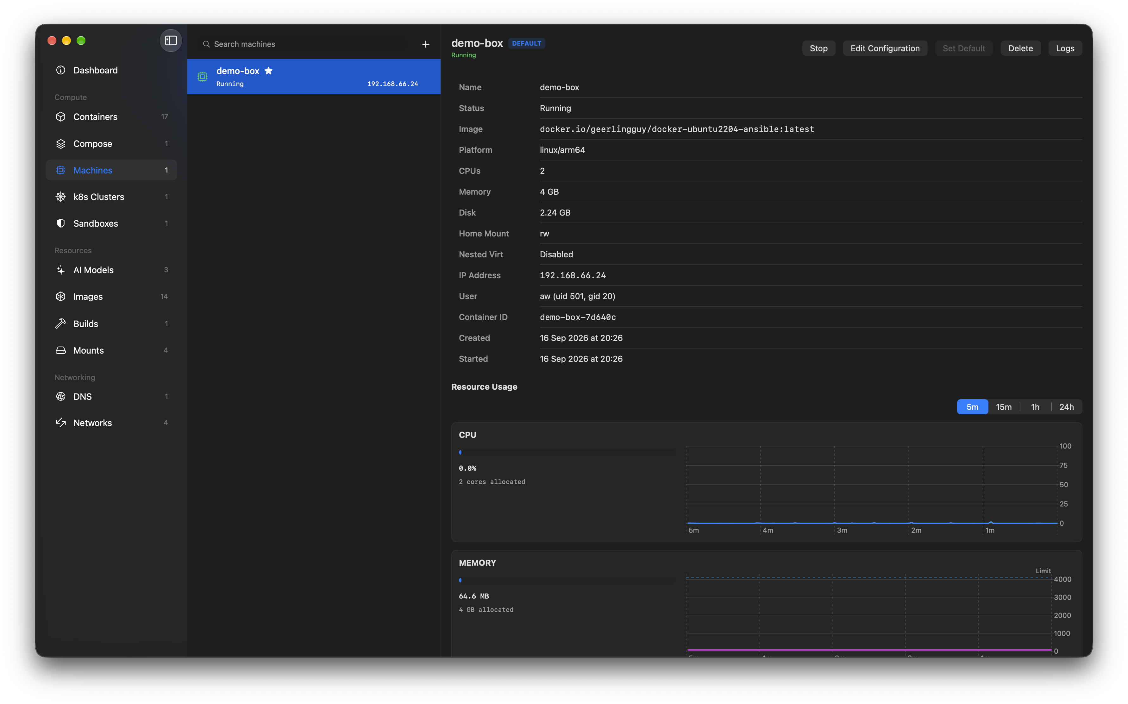This screenshot has height=704, width=1128.
Task: Click the Sandboxes shield icon
Action: click(60, 223)
